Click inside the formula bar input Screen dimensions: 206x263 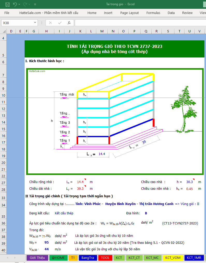tap(141, 23)
